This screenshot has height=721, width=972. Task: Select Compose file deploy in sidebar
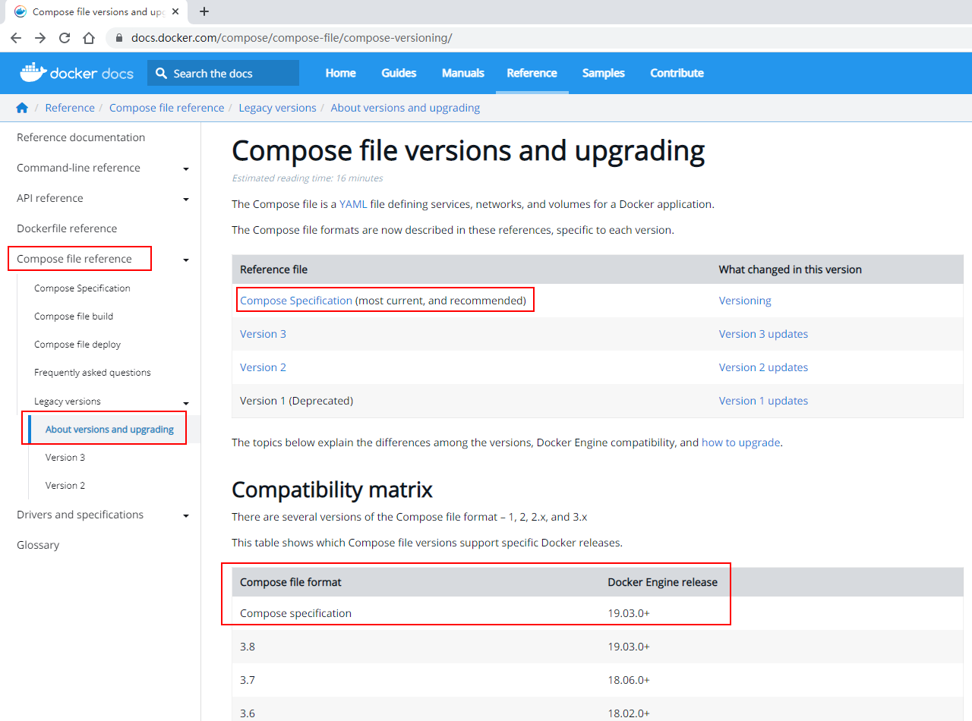click(x=77, y=345)
